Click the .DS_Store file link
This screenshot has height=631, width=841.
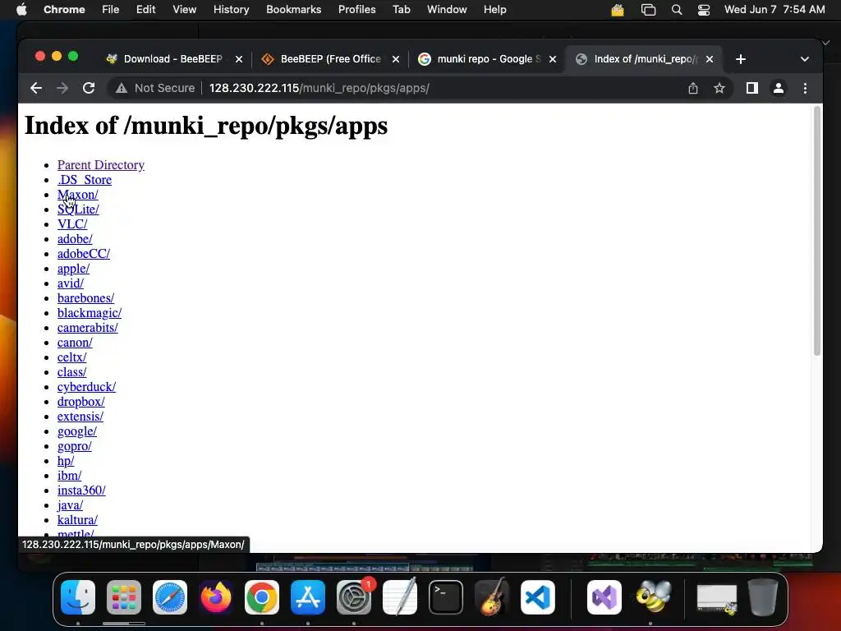point(85,179)
